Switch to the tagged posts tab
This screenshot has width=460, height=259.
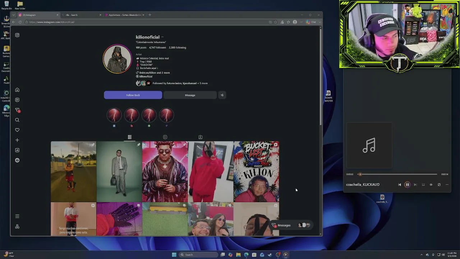(x=201, y=137)
